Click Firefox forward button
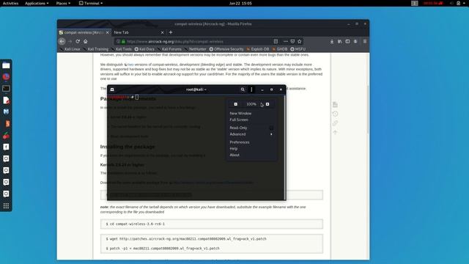Image resolution: width=469 pixels, height=264 pixels. click(70, 42)
